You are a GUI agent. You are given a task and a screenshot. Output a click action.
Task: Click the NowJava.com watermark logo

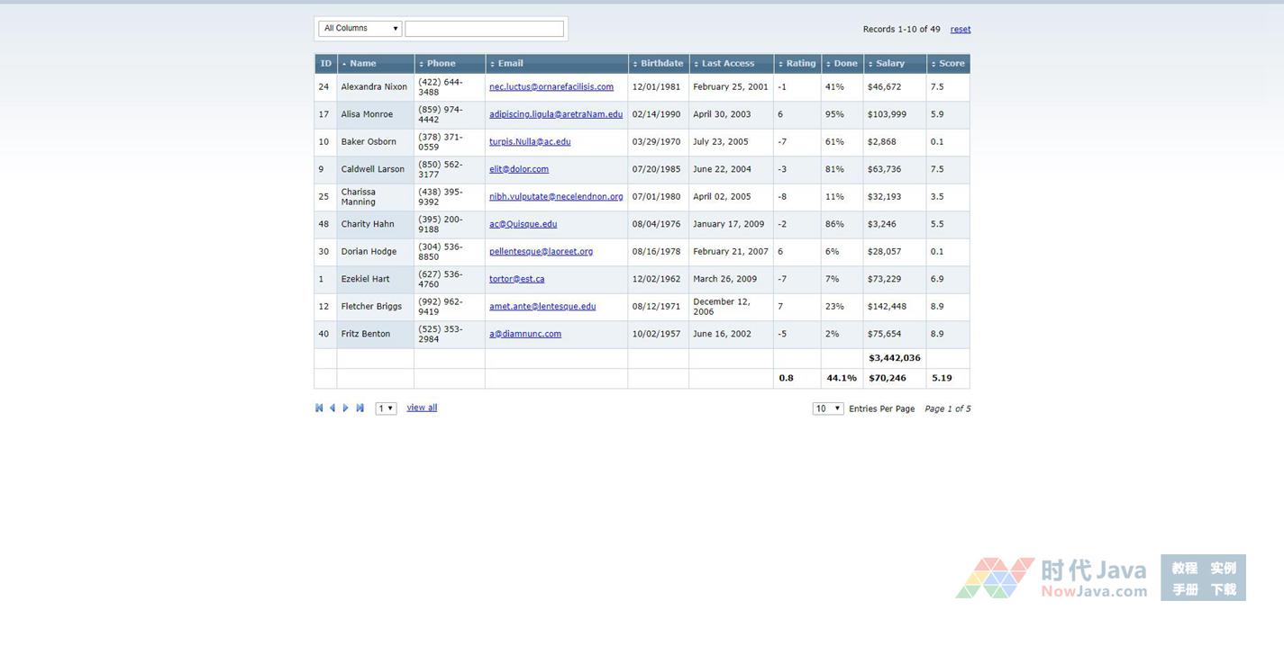tap(1052, 578)
